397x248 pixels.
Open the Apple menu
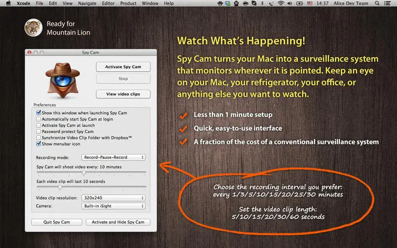click(8, 3)
